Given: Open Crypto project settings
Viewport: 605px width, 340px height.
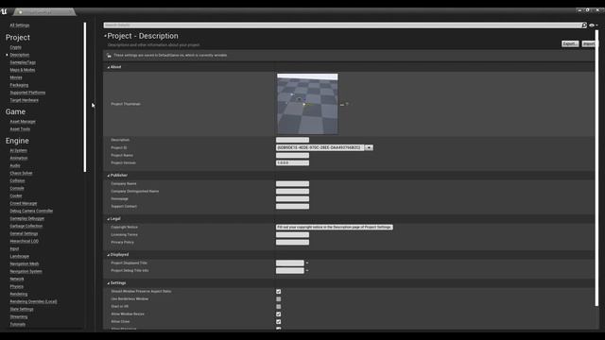Looking at the screenshot, I should (16, 47).
